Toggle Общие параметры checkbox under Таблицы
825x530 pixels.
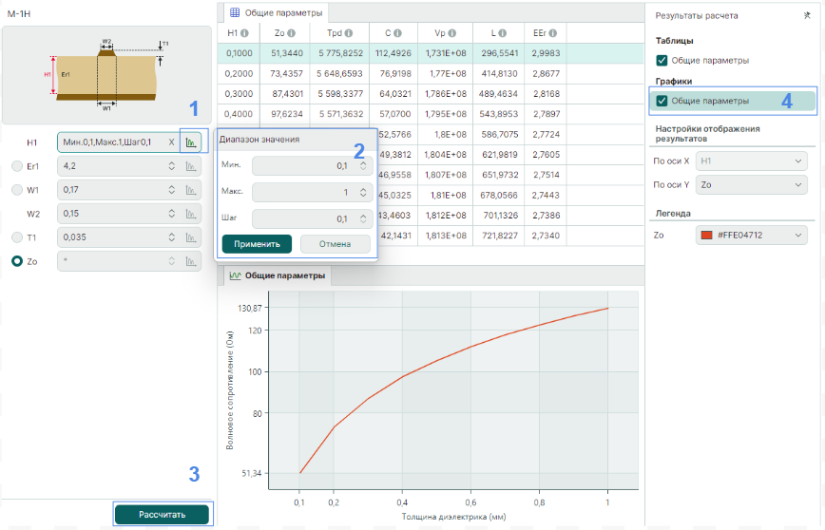662,61
